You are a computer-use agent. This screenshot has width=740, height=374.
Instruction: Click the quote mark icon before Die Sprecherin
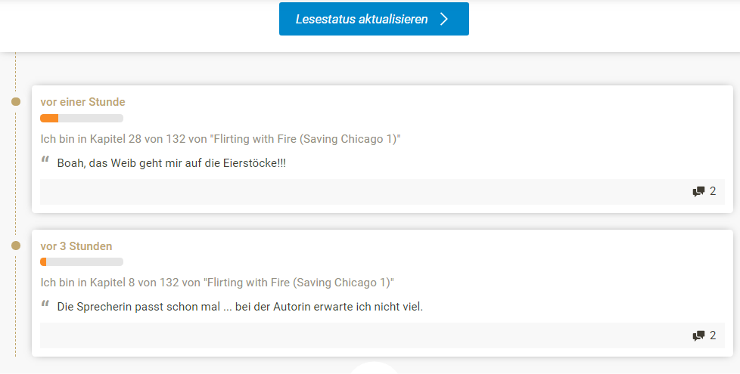tap(45, 304)
